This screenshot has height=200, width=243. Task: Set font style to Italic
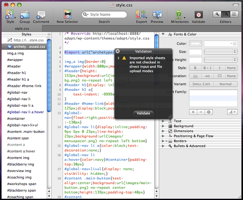point(220,68)
